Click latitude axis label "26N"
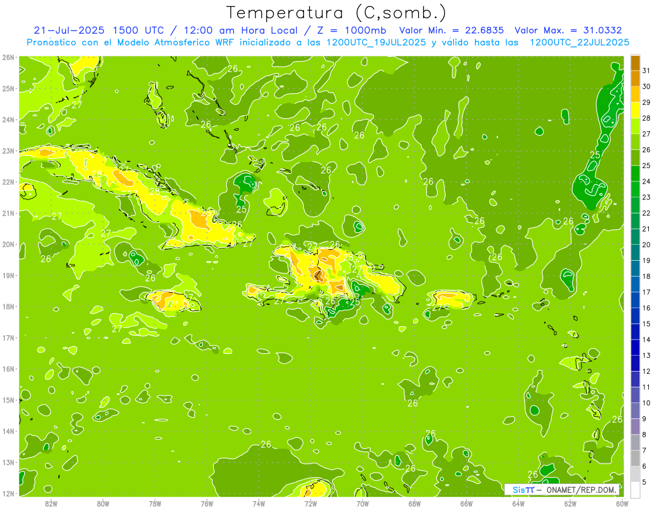Viewport: 661px width, 511px height. pyautogui.click(x=8, y=57)
